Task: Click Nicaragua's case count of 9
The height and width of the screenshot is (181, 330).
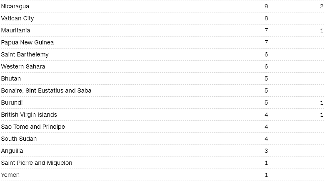Action: (x=266, y=6)
